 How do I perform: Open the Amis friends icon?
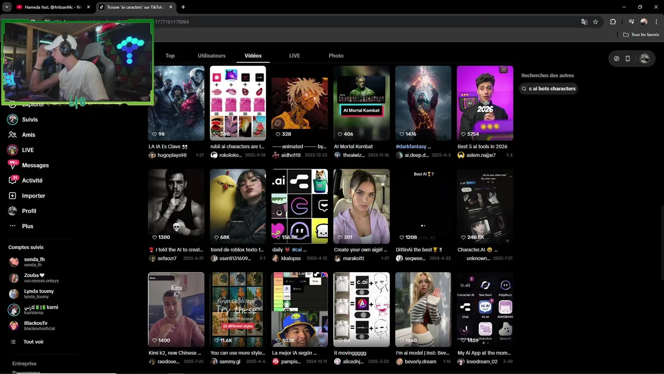tap(12, 135)
